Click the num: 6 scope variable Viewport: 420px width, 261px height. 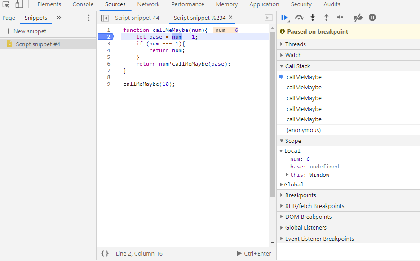pyautogui.click(x=300, y=159)
